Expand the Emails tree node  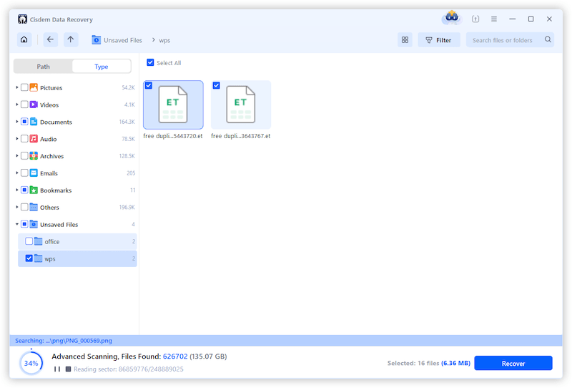pos(16,173)
